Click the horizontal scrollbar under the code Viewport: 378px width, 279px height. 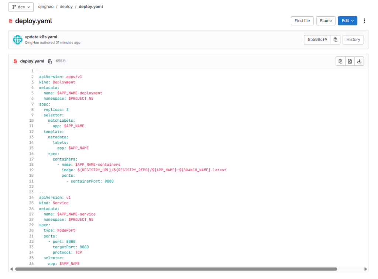pyautogui.click(x=176, y=269)
